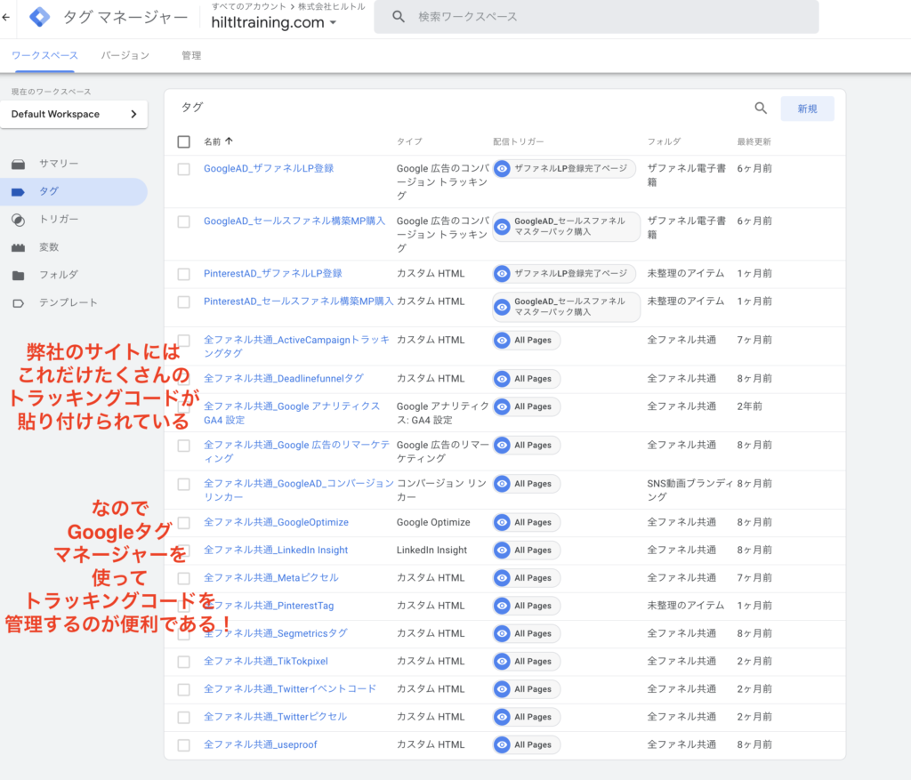Open 変数 in the sidebar menu

(x=49, y=247)
